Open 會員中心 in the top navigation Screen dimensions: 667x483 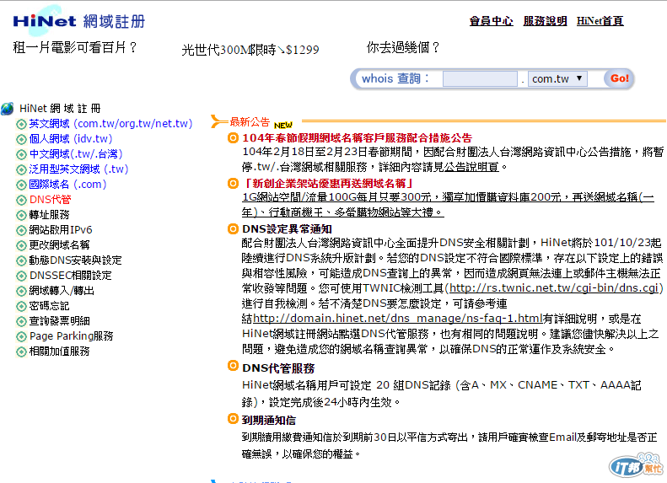click(491, 21)
